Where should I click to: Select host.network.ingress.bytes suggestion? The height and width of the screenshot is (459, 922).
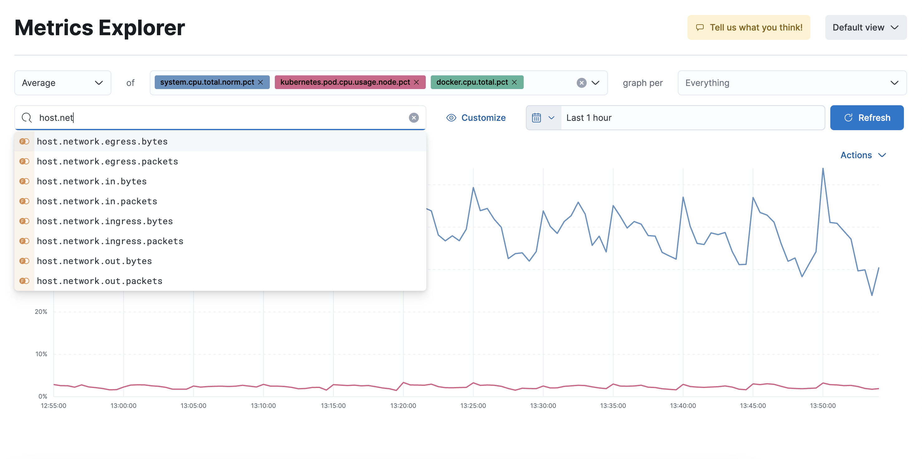click(x=220, y=221)
